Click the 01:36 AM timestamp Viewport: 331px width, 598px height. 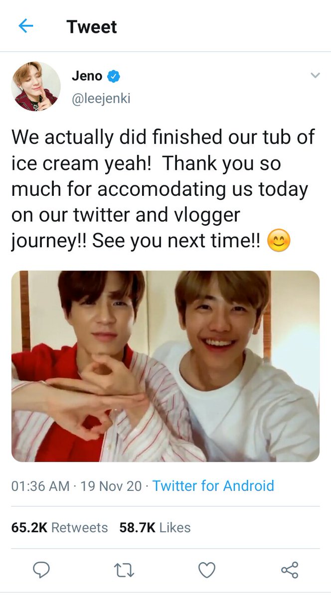[x=40, y=486]
